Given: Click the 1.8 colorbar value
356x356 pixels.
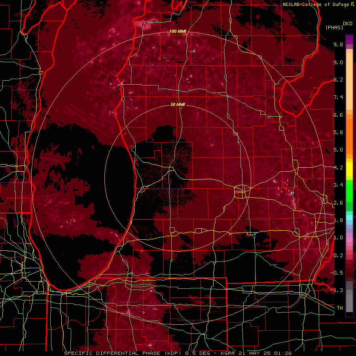Looking at the screenshot, I should point(338,220).
